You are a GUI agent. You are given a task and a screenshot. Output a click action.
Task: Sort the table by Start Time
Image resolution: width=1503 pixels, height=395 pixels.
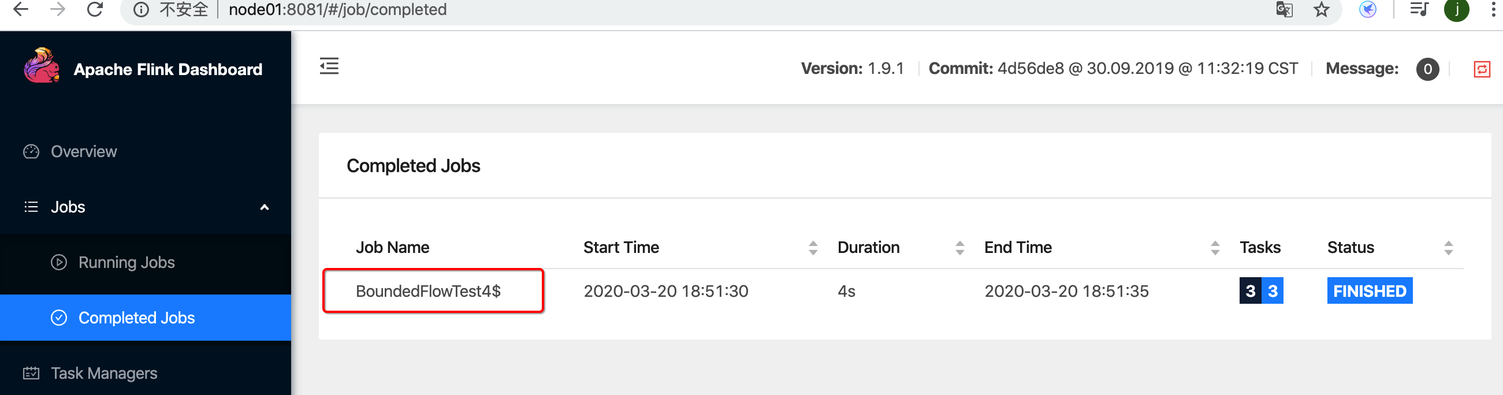813,247
